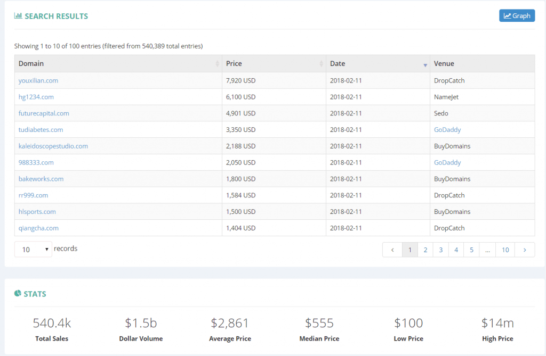Click BuyDomains venue in bakeworks.com row
546x356 pixels.
point(452,179)
